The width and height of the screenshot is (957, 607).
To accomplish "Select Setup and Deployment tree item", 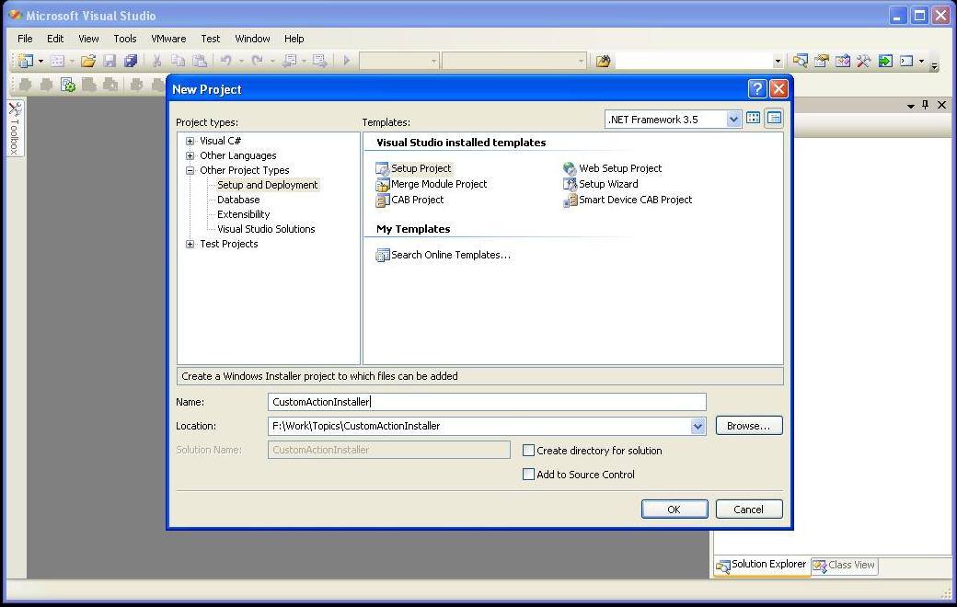I will (268, 185).
